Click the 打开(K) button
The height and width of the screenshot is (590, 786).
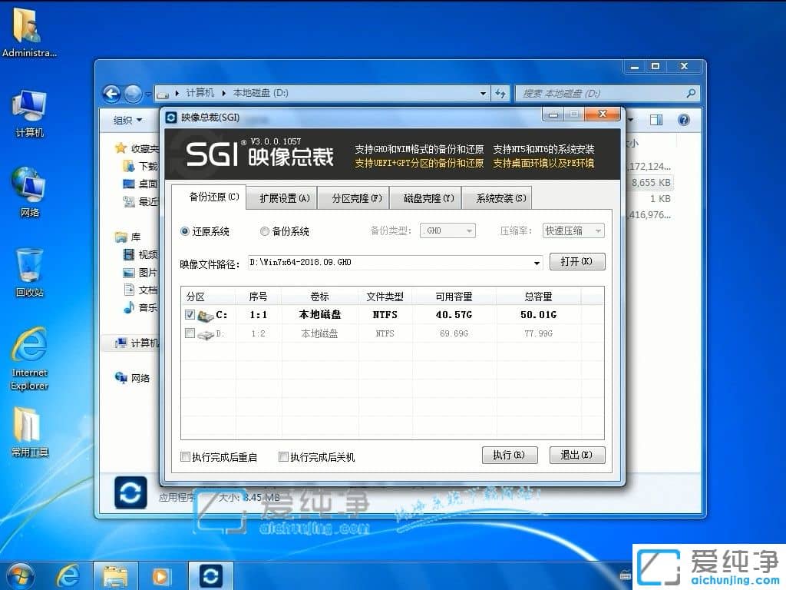pyautogui.click(x=578, y=262)
